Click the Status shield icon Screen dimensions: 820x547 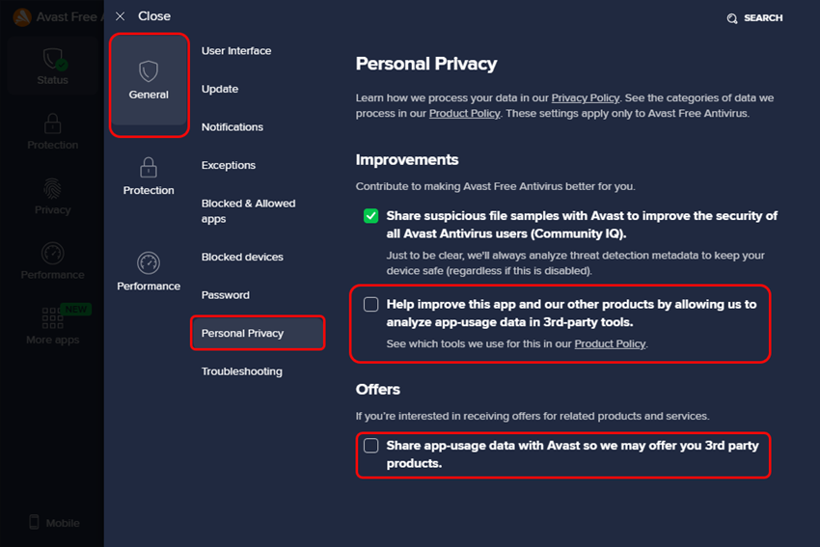(x=53, y=59)
